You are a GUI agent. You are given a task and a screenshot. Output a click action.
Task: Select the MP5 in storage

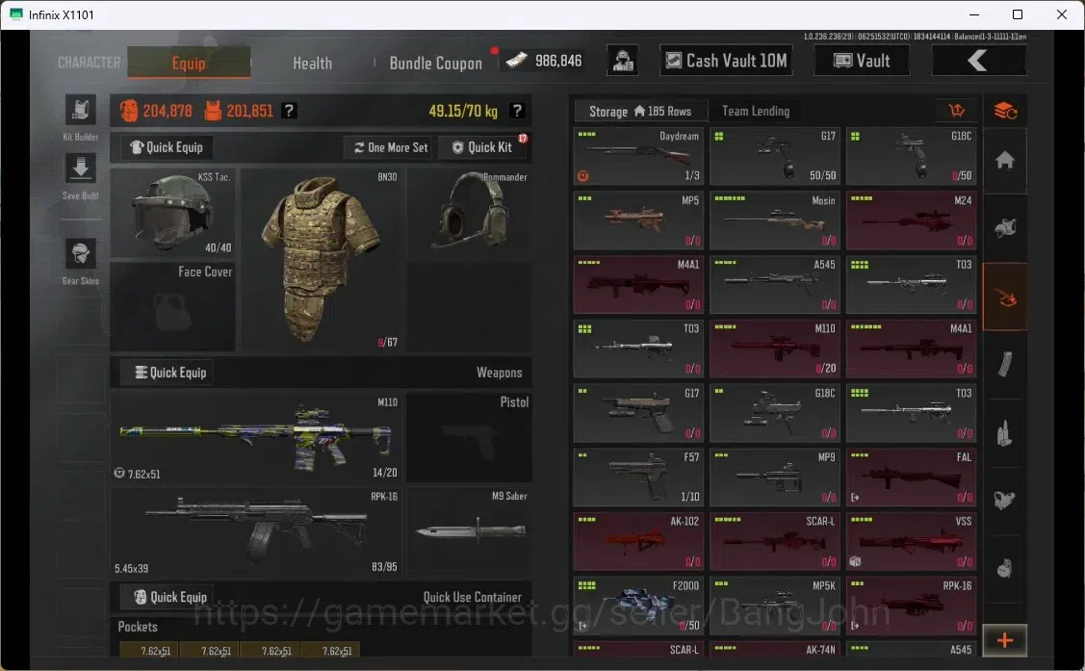638,220
